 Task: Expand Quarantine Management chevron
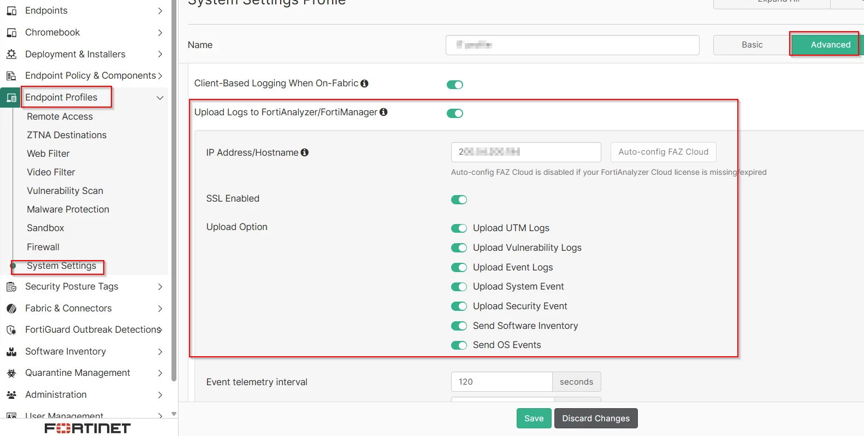click(160, 373)
